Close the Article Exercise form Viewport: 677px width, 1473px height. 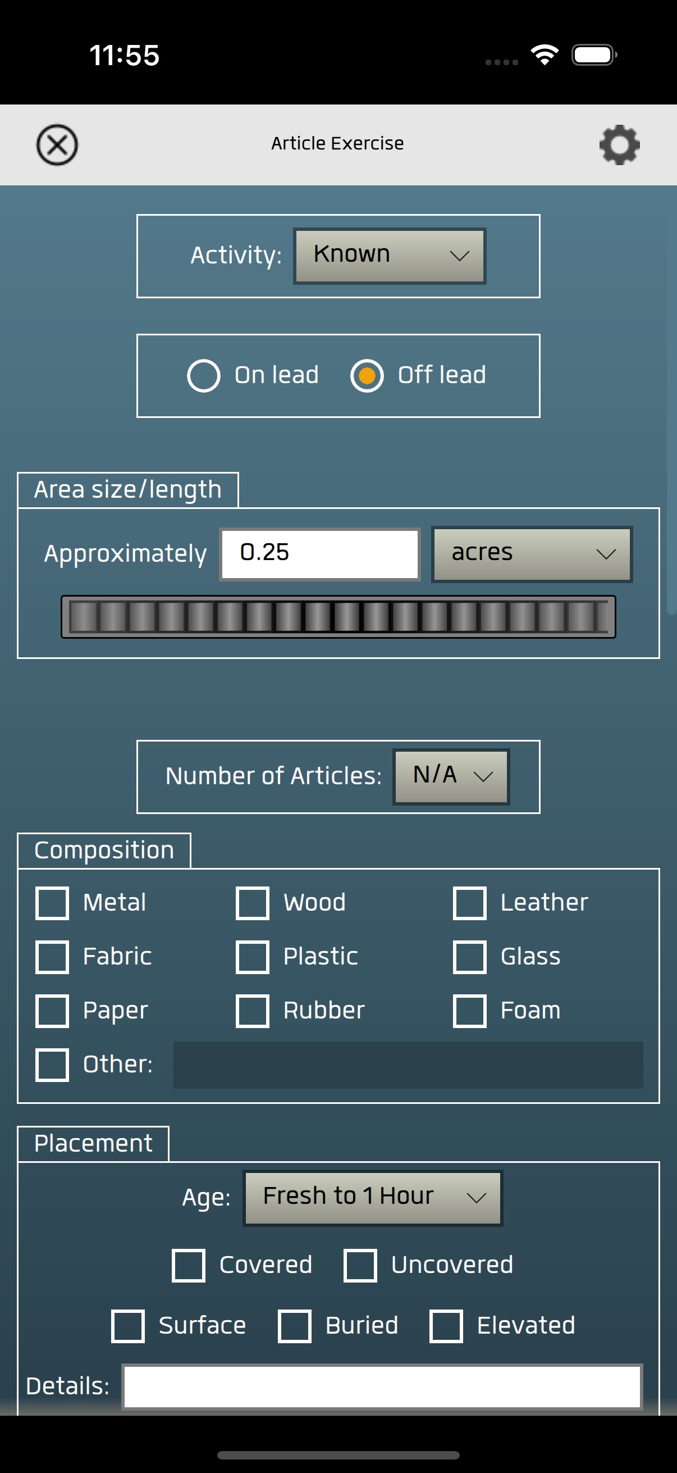coord(57,145)
